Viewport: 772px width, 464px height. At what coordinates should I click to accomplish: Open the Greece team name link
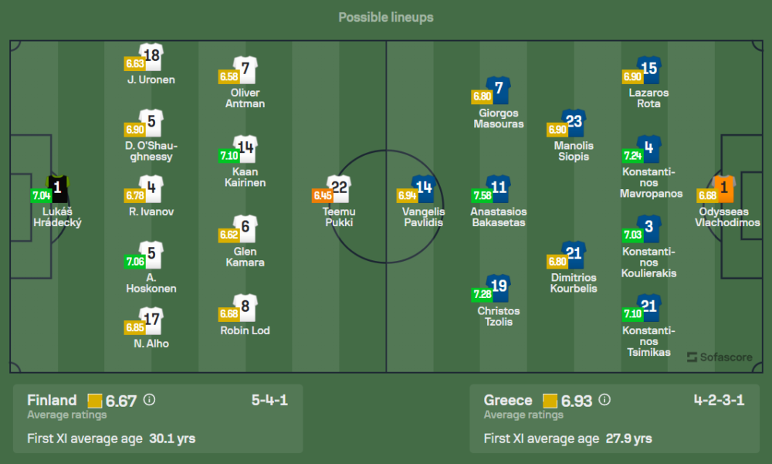(508, 400)
